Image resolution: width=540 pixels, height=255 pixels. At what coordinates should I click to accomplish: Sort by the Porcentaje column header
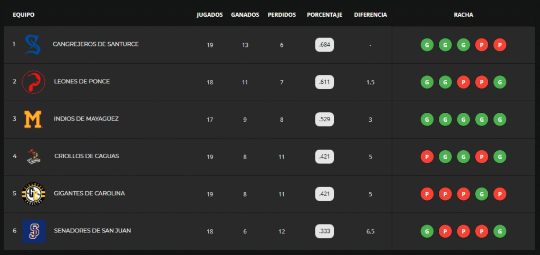[x=324, y=15]
